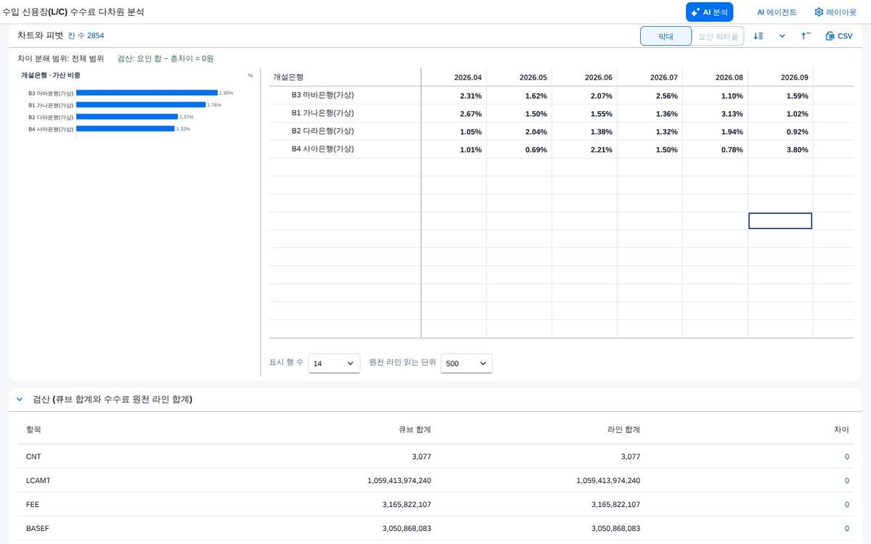Click the 검산 (큐브 합계와 수수료 원천 라인 합계) title
This screenshot has height=544, width=871.
tap(113, 400)
